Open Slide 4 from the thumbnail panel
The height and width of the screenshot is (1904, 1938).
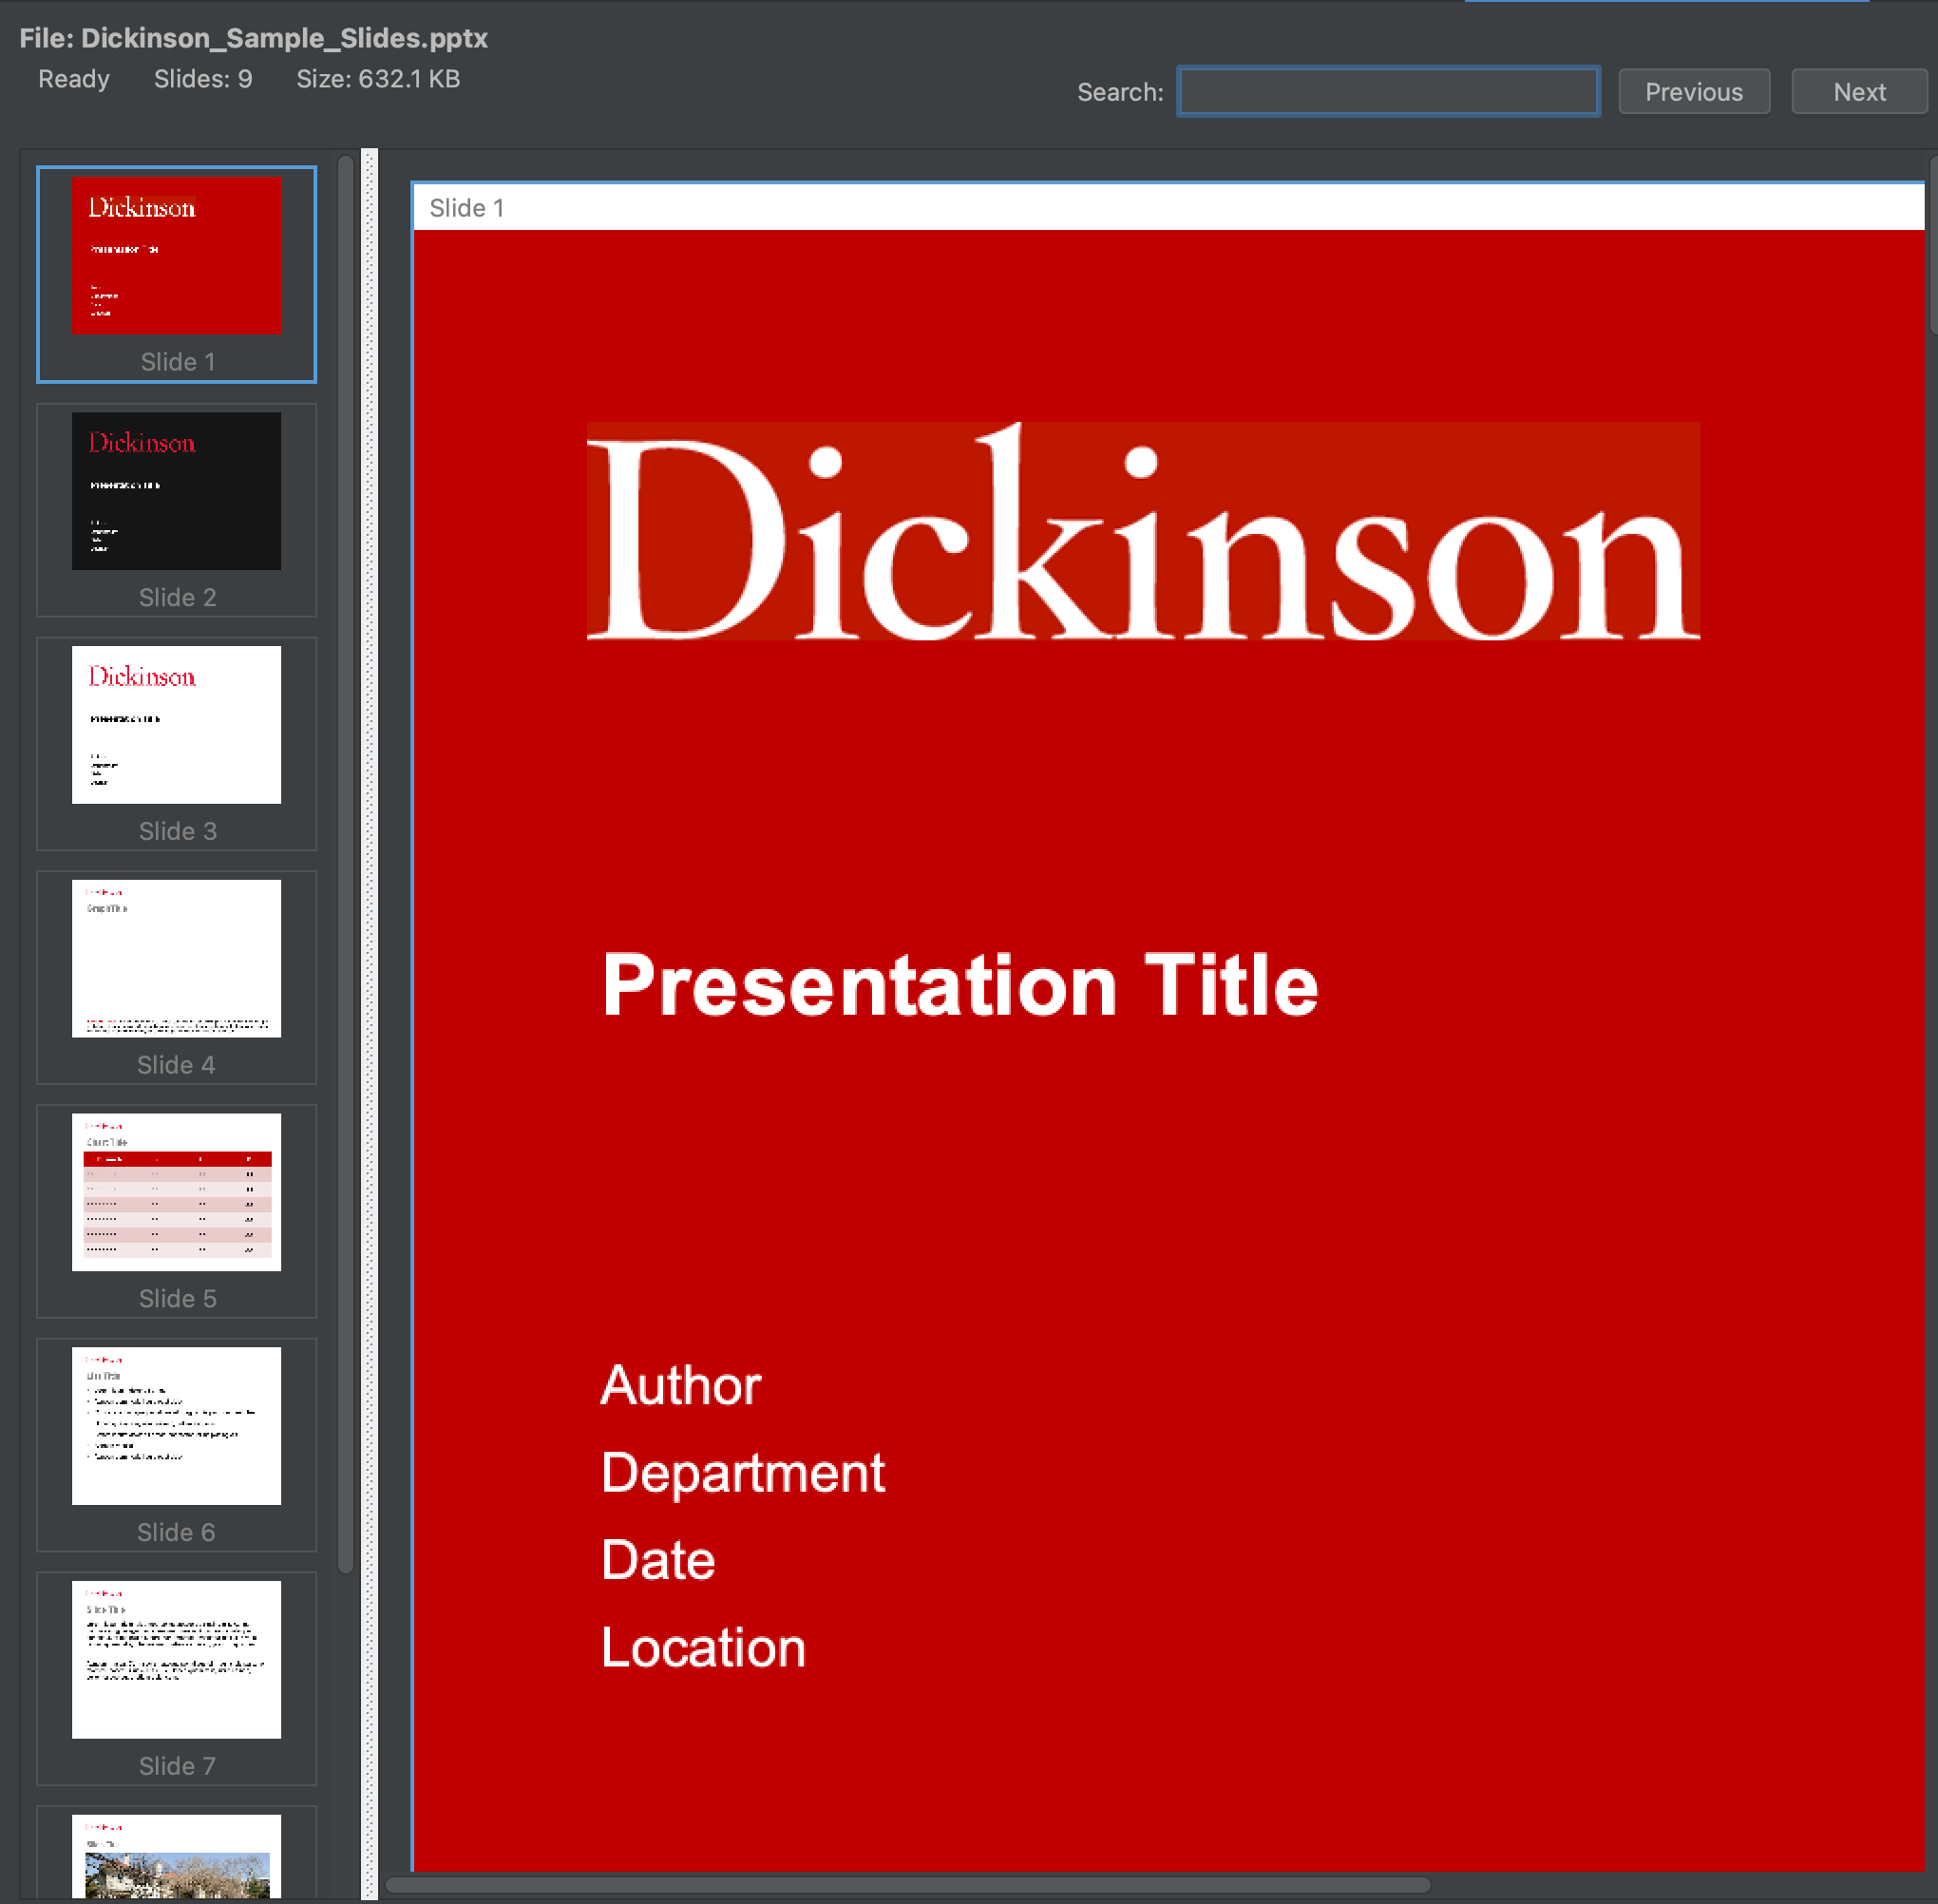pyautogui.click(x=176, y=958)
